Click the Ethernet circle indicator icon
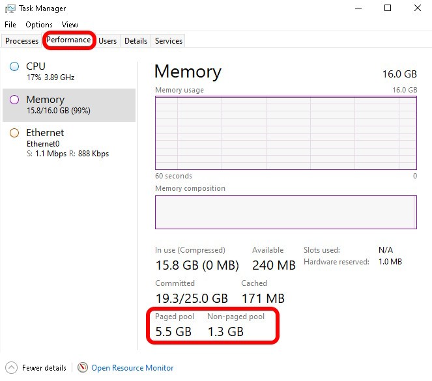Viewport: 432px width, 381px height. pyautogui.click(x=14, y=133)
